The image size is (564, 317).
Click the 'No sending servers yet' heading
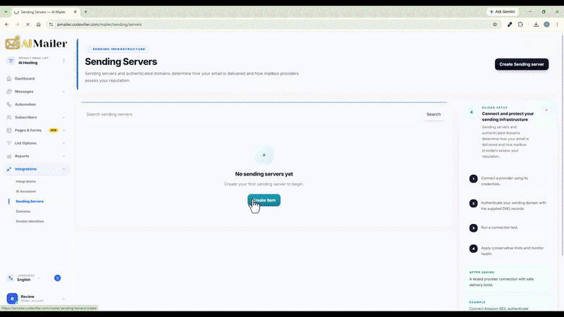pos(264,174)
